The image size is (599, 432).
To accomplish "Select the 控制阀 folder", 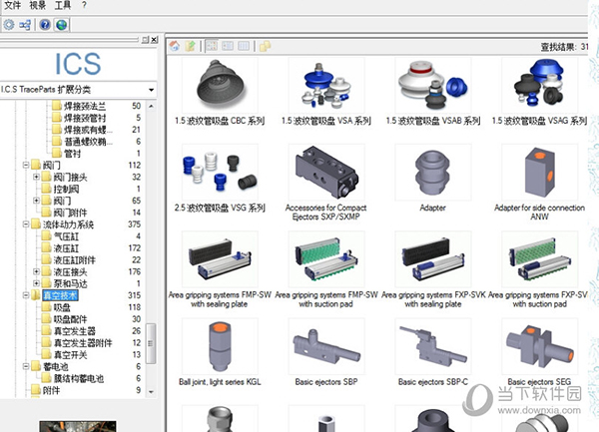I will click(67, 189).
